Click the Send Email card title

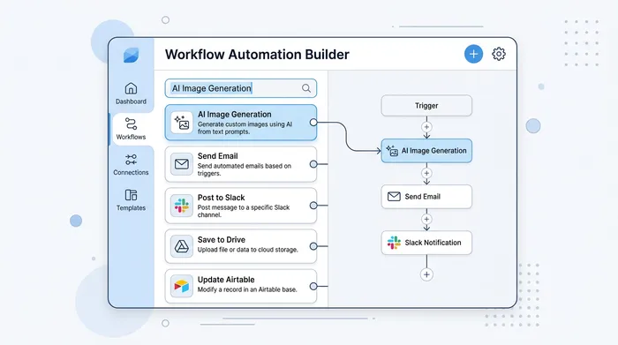point(217,156)
